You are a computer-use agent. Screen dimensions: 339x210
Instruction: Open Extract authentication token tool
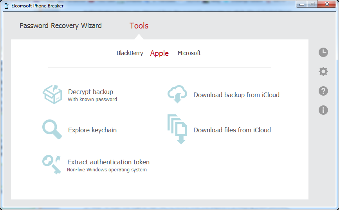pos(108,162)
